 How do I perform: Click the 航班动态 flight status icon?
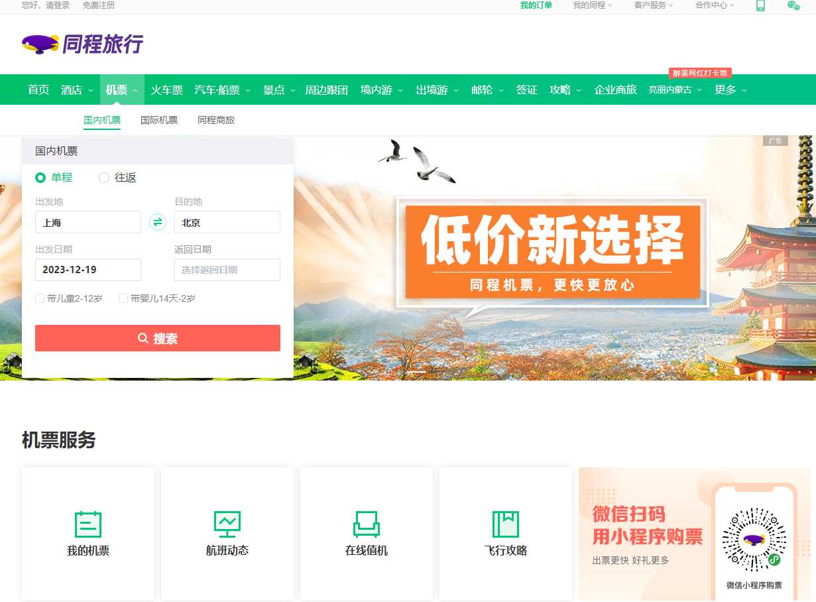227,524
